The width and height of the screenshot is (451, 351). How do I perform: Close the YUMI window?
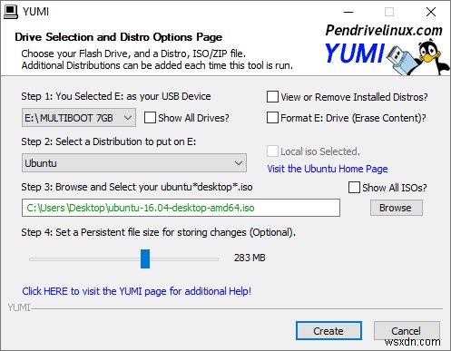click(x=431, y=12)
